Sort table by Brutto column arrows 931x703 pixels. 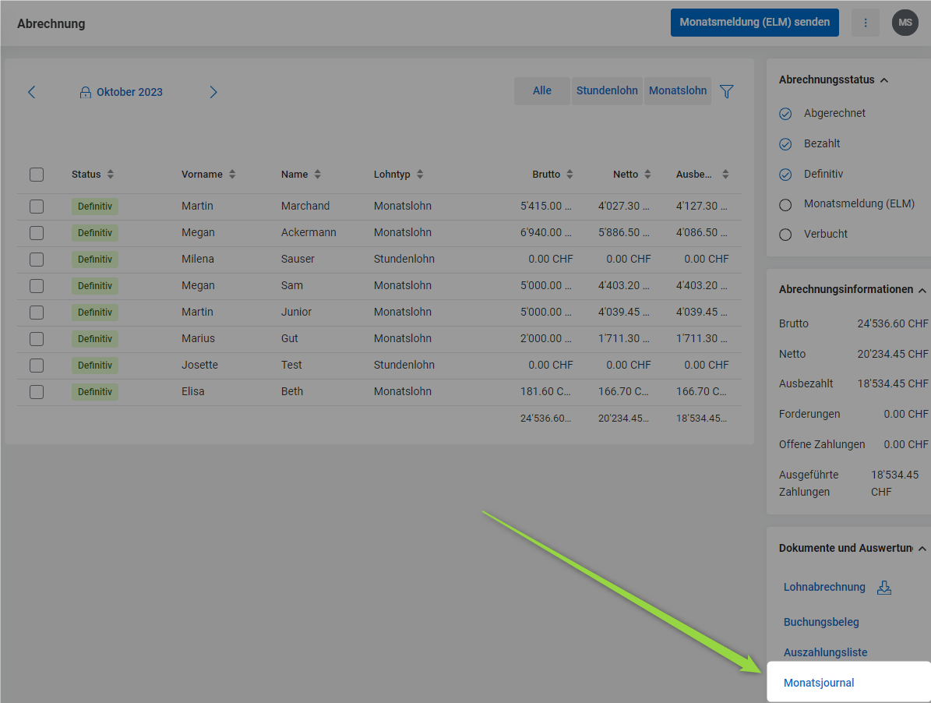[x=570, y=175]
